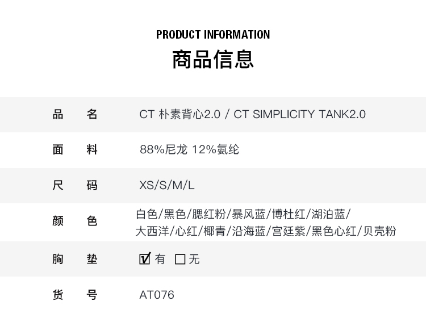Click the 宫廷紫 color name
Screen dimensions: 426x318
tap(289, 231)
